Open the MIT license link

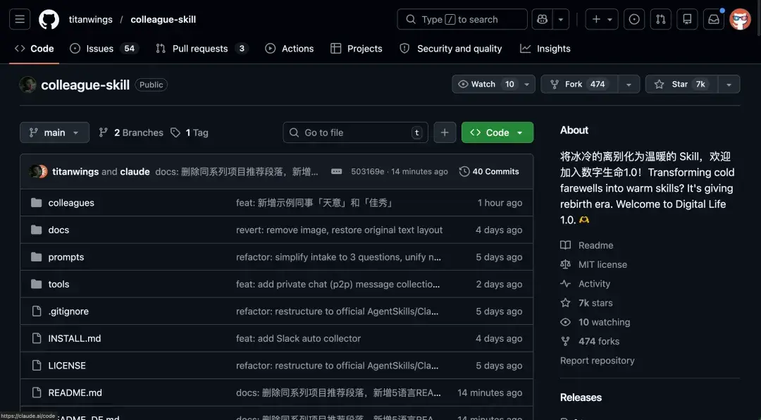pos(602,264)
